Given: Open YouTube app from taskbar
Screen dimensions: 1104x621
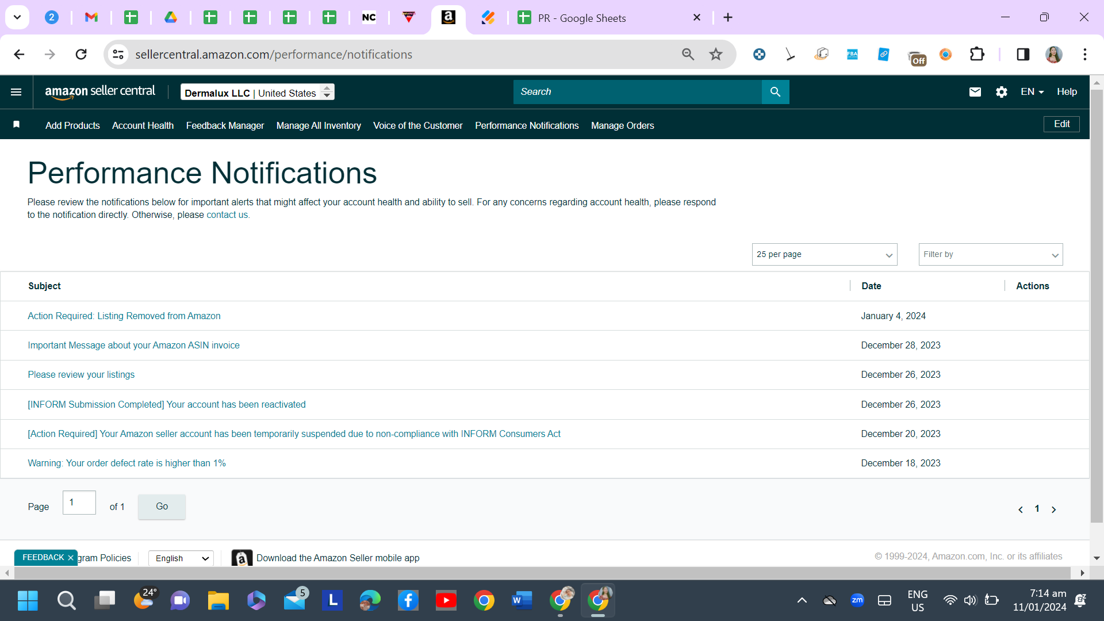Looking at the screenshot, I should pyautogui.click(x=446, y=601).
